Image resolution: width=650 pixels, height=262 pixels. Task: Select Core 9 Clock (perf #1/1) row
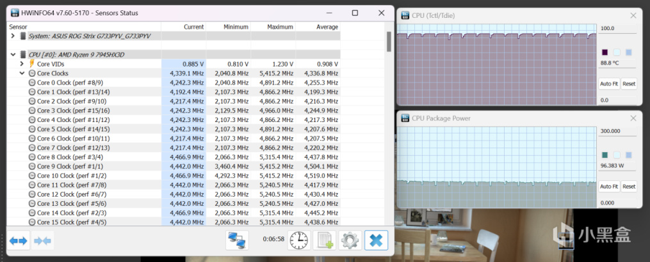coord(174,166)
